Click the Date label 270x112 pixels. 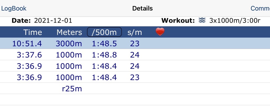point(21,21)
